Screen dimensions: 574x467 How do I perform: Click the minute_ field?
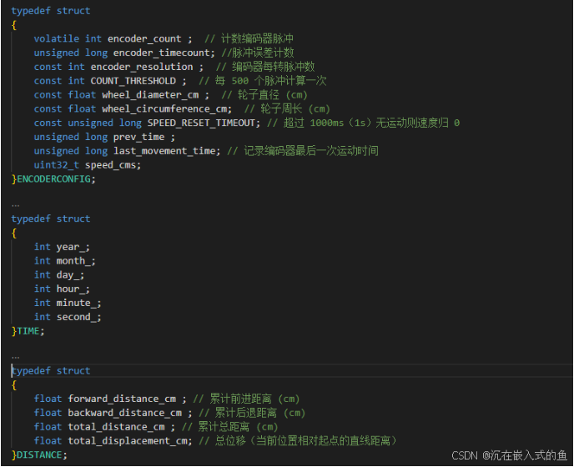(x=76, y=303)
